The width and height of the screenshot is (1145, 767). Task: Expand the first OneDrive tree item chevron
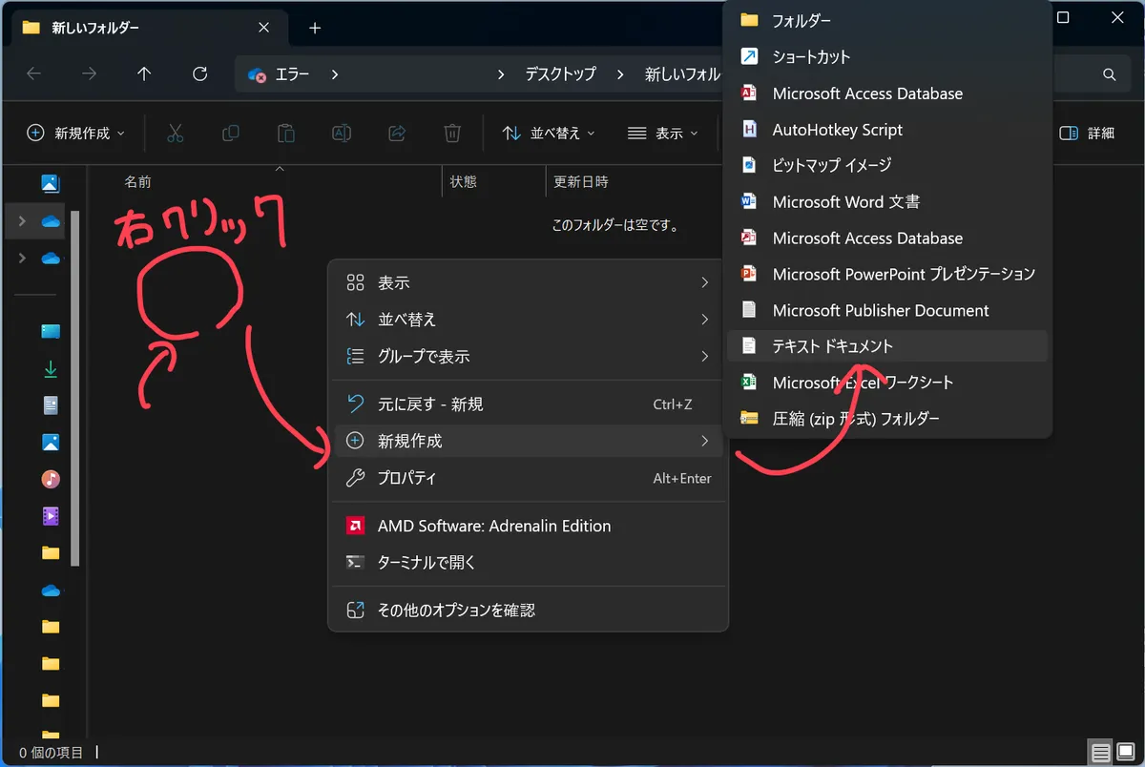23,221
